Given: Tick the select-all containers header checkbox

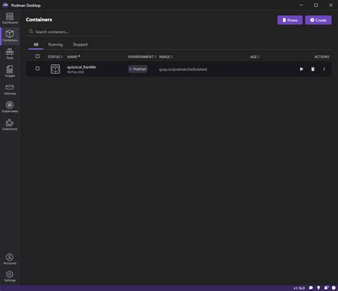Looking at the screenshot, I should tap(37, 56).
